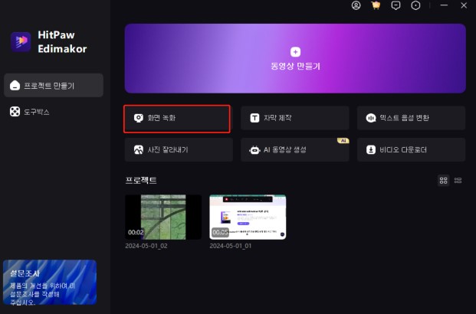Image resolution: width=476 pixels, height=314 pixels.
Task: Open the hexagon settings menu icon
Action: pyautogui.click(x=415, y=5)
